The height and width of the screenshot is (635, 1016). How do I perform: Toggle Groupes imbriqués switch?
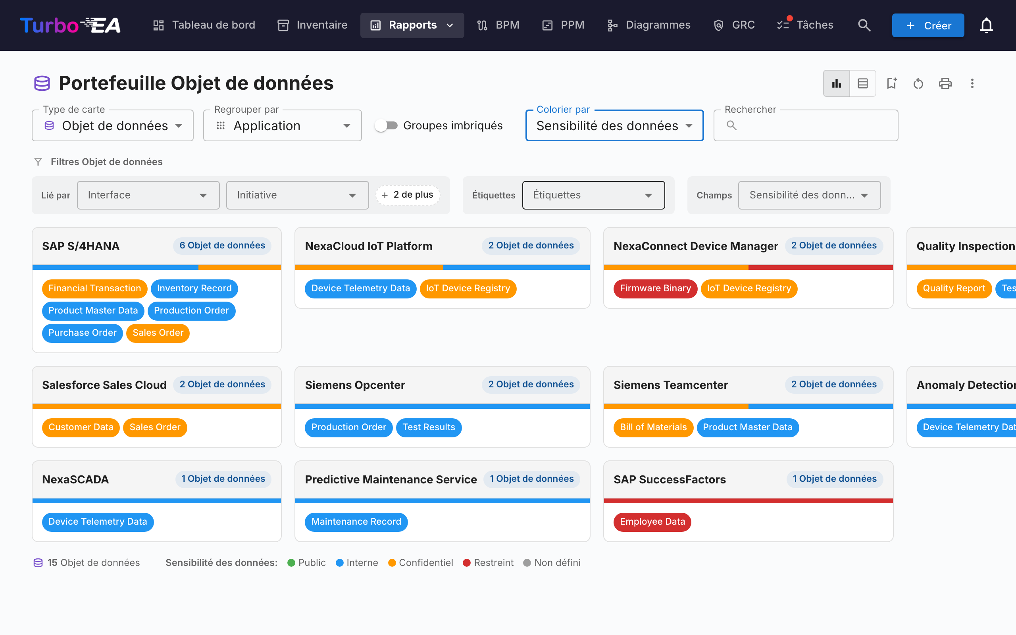click(x=386, y=125)
